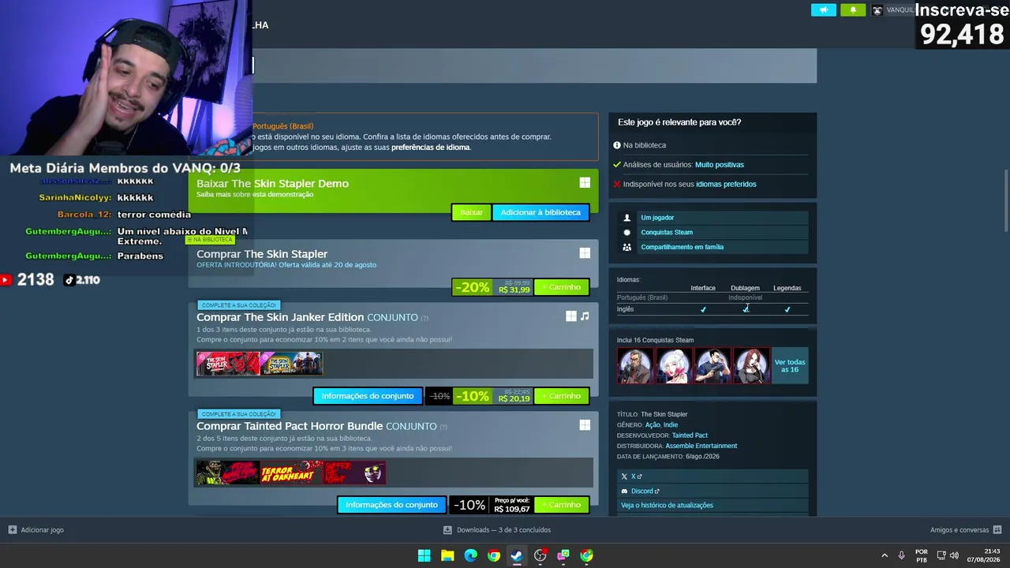Click the white-haired character achievement thumbnail
This screenshot has width=1010, height=568.
click(x=674, y=366)
